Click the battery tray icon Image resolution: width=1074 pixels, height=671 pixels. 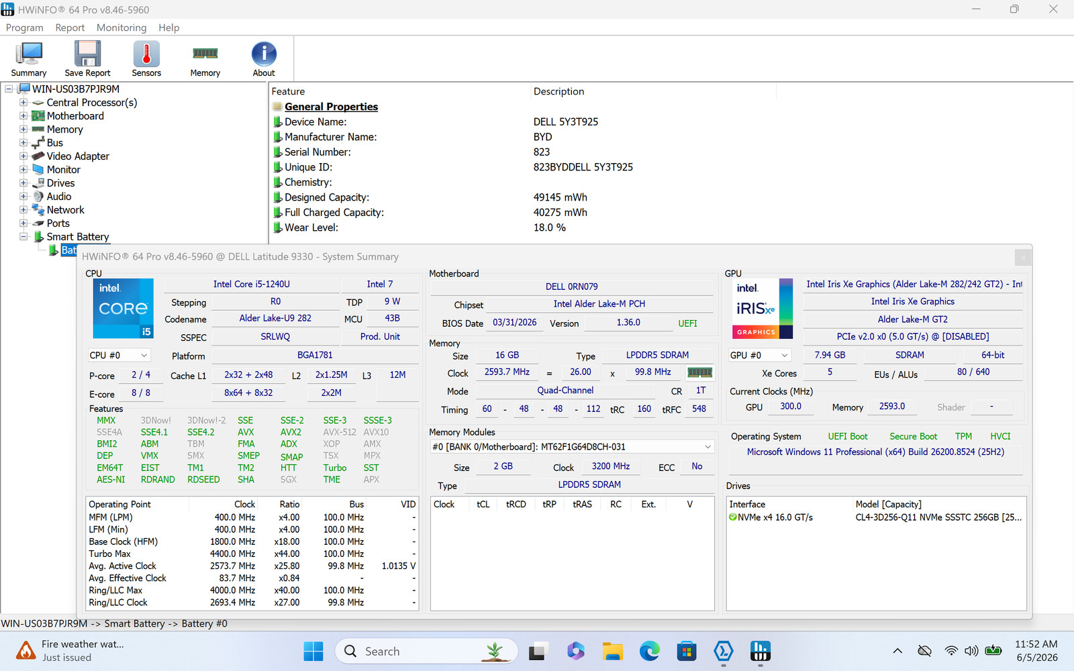pyautogui.click(x=993, y=651)
